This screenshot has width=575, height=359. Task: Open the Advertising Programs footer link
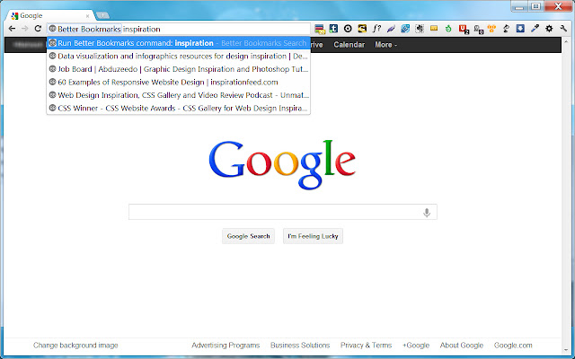(x=226, y=345)
